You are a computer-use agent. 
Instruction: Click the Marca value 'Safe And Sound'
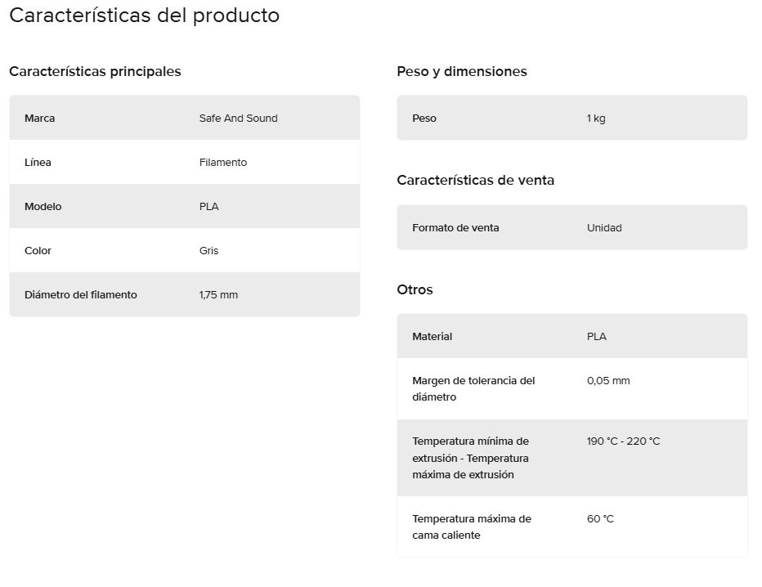click(x=238, y=118)
